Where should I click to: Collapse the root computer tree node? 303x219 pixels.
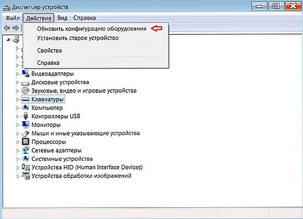point(8,40)
